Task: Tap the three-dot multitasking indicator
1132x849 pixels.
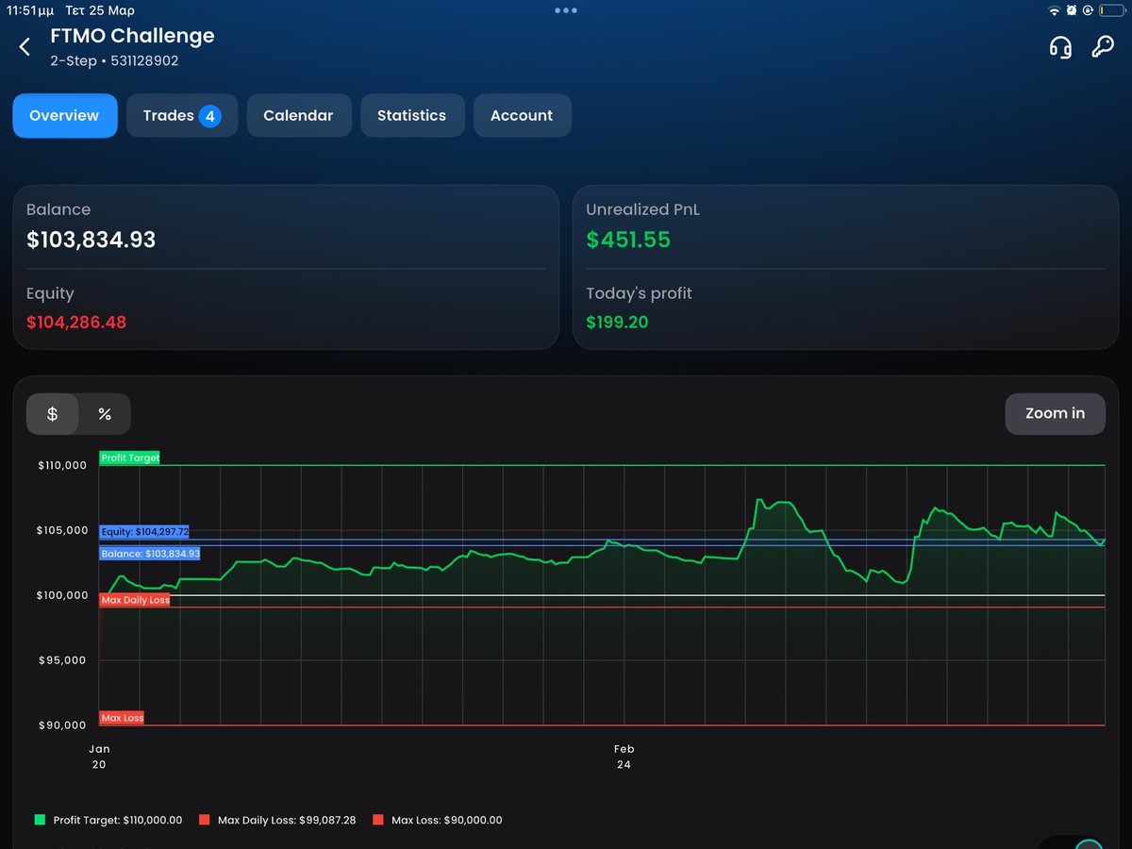Action: 566,10
